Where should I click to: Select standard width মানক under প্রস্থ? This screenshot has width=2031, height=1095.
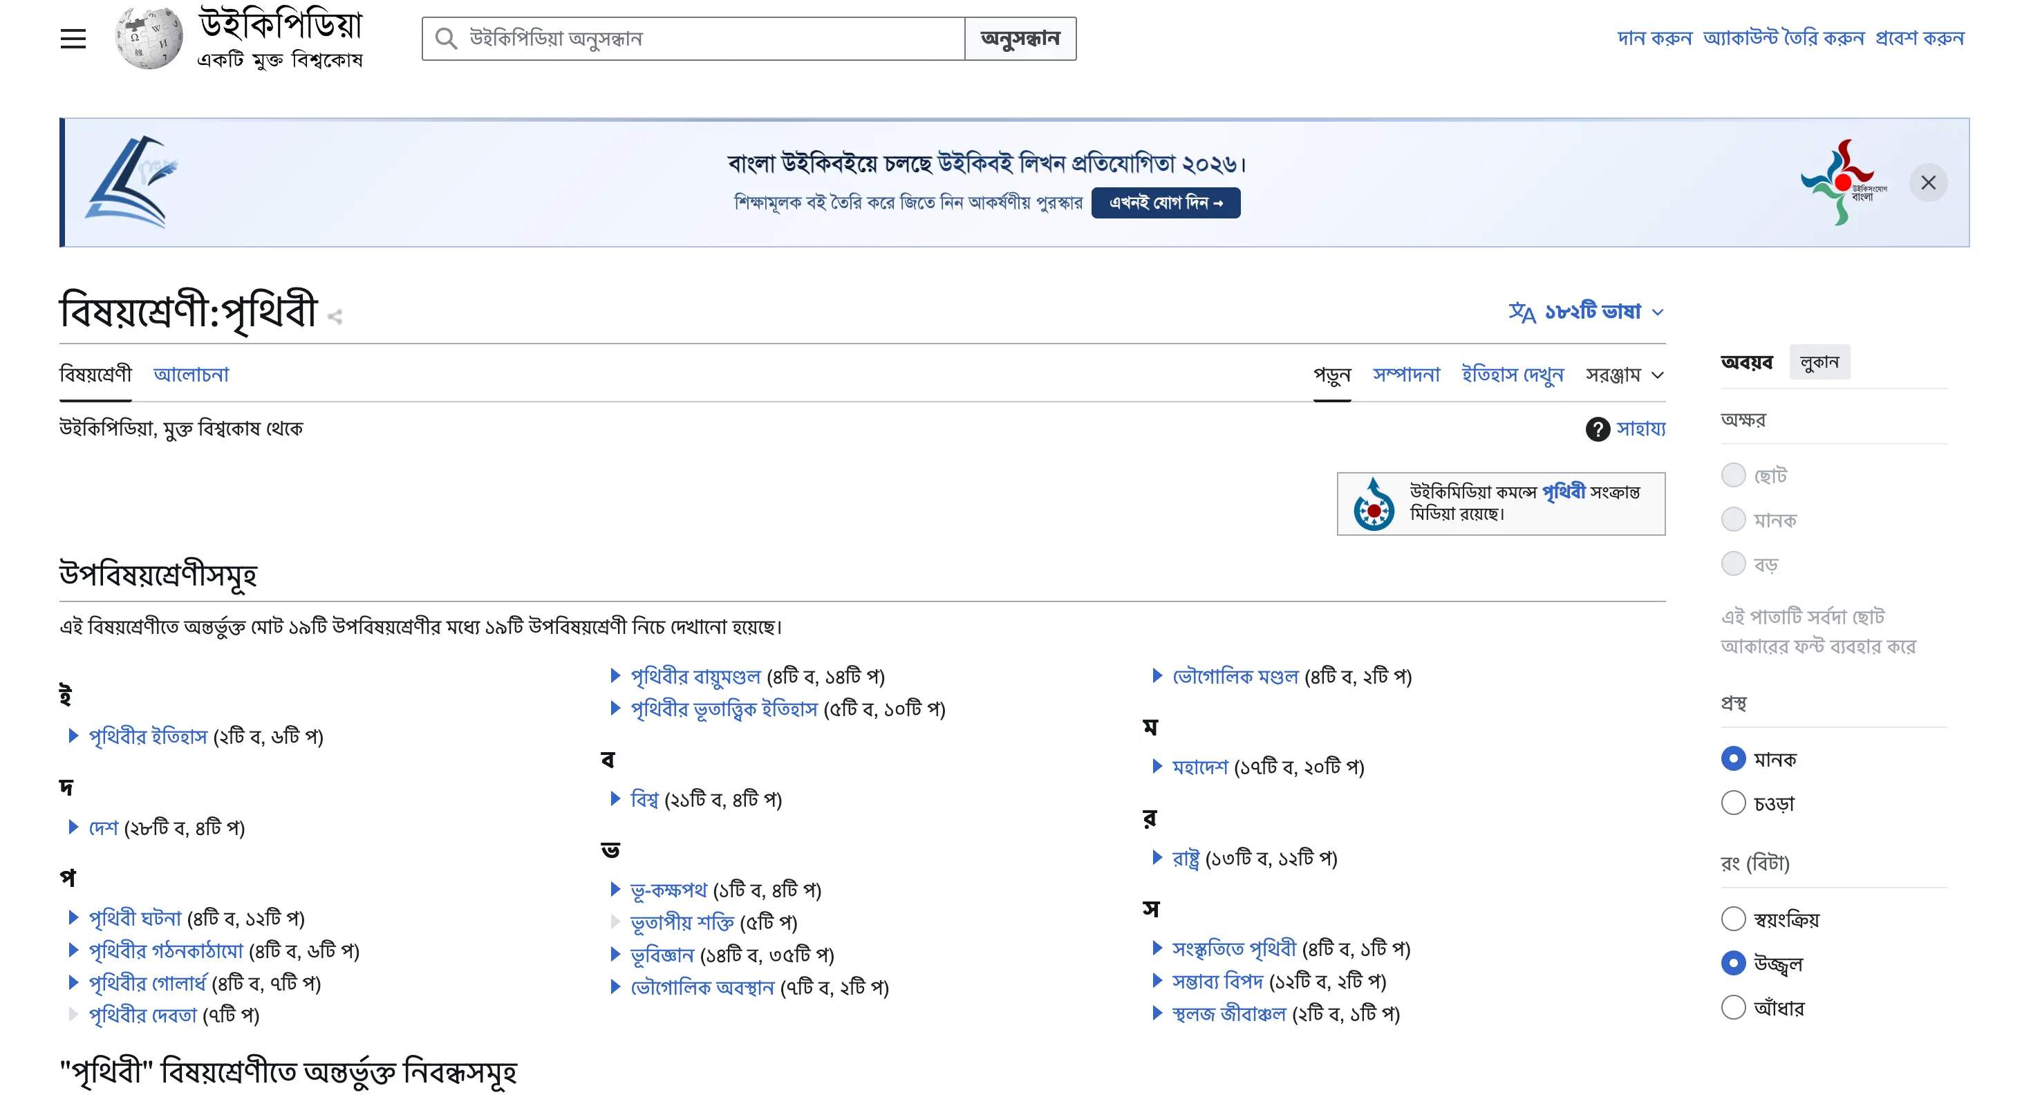(x=1732, y=758)
